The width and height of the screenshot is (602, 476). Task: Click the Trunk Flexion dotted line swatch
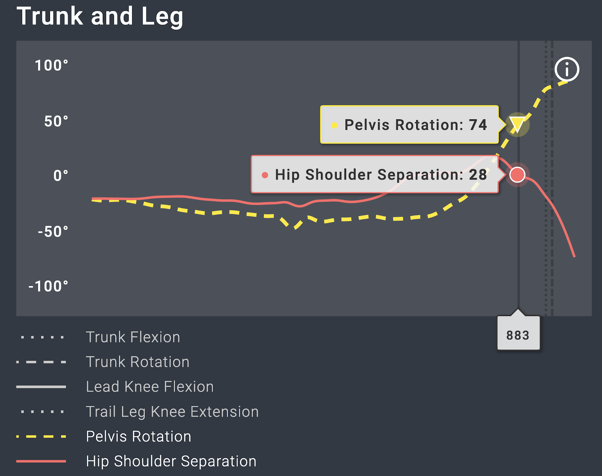[42, 337]
